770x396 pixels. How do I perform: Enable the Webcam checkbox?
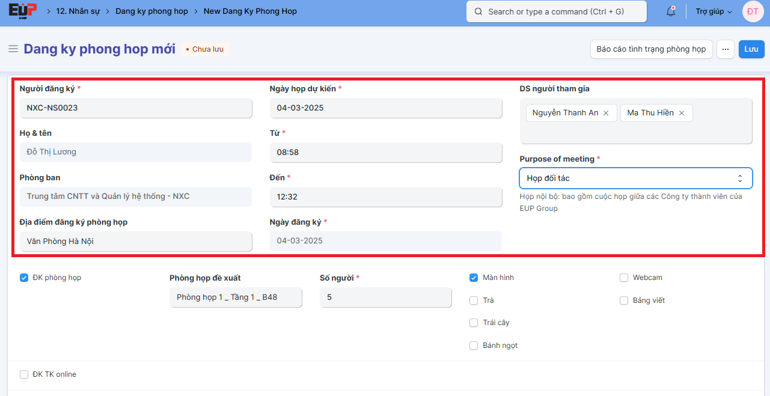(x=624, y=278)
